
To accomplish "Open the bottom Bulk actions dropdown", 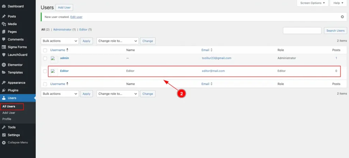I will (x=60, y=94).
